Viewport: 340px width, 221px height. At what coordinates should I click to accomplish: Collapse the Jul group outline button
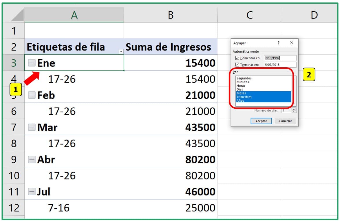(x=32, y=191)
